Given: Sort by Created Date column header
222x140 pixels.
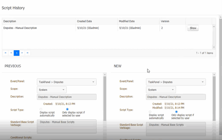Looking at the screenshot, I should coord(85,21).
